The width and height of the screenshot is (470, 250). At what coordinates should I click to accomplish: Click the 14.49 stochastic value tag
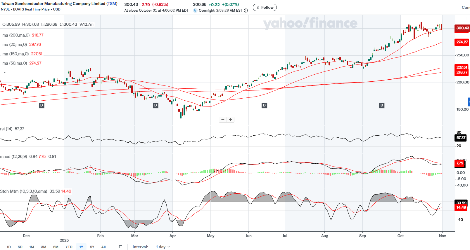point(461,207)
